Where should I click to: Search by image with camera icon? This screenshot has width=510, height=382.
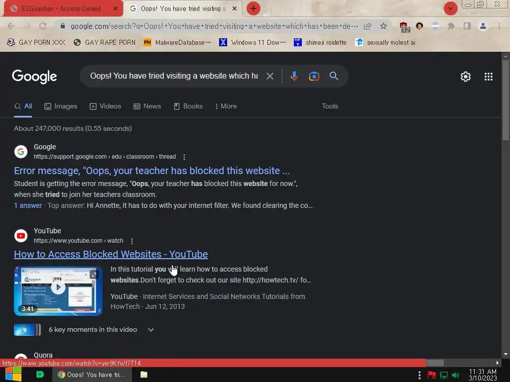pos(314,76)
